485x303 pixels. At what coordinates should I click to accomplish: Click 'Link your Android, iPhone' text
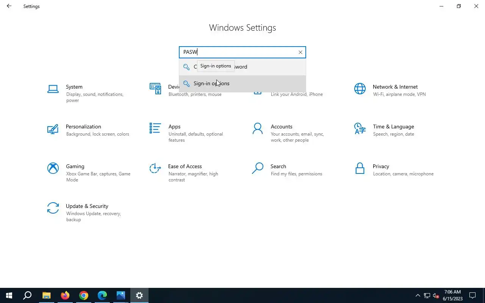pyautogui.click(x=297, y=94)
